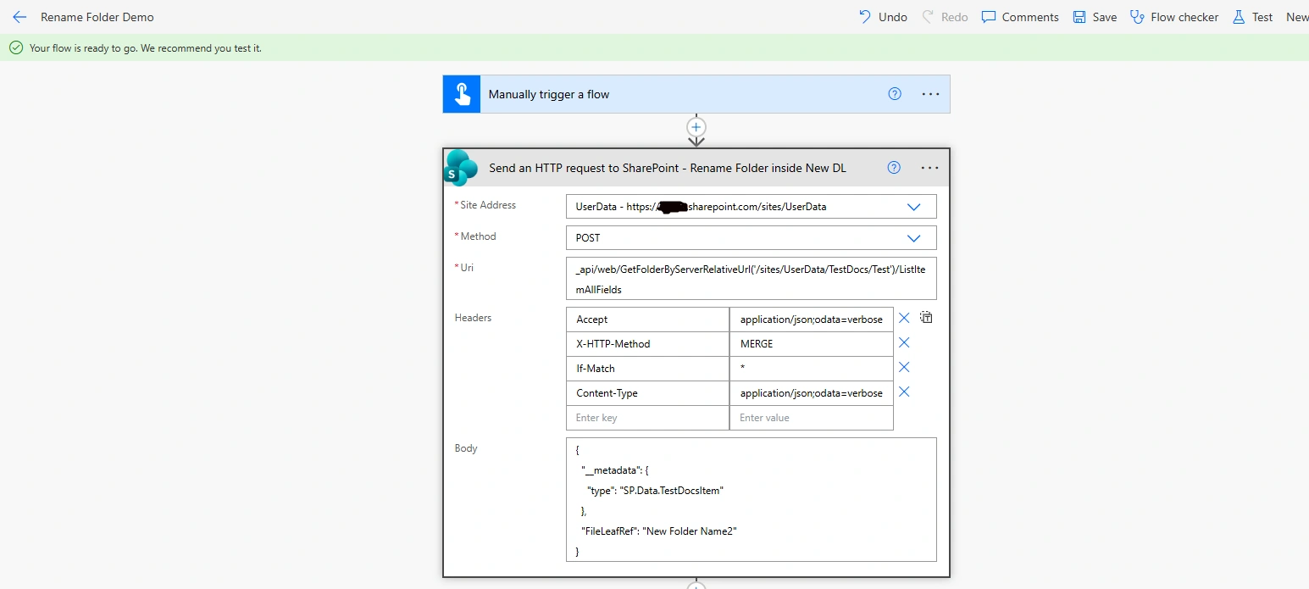Click the Undo icon in the toolbar
The width and height of the screenshot is (1309, 589).
pos(865,17)
